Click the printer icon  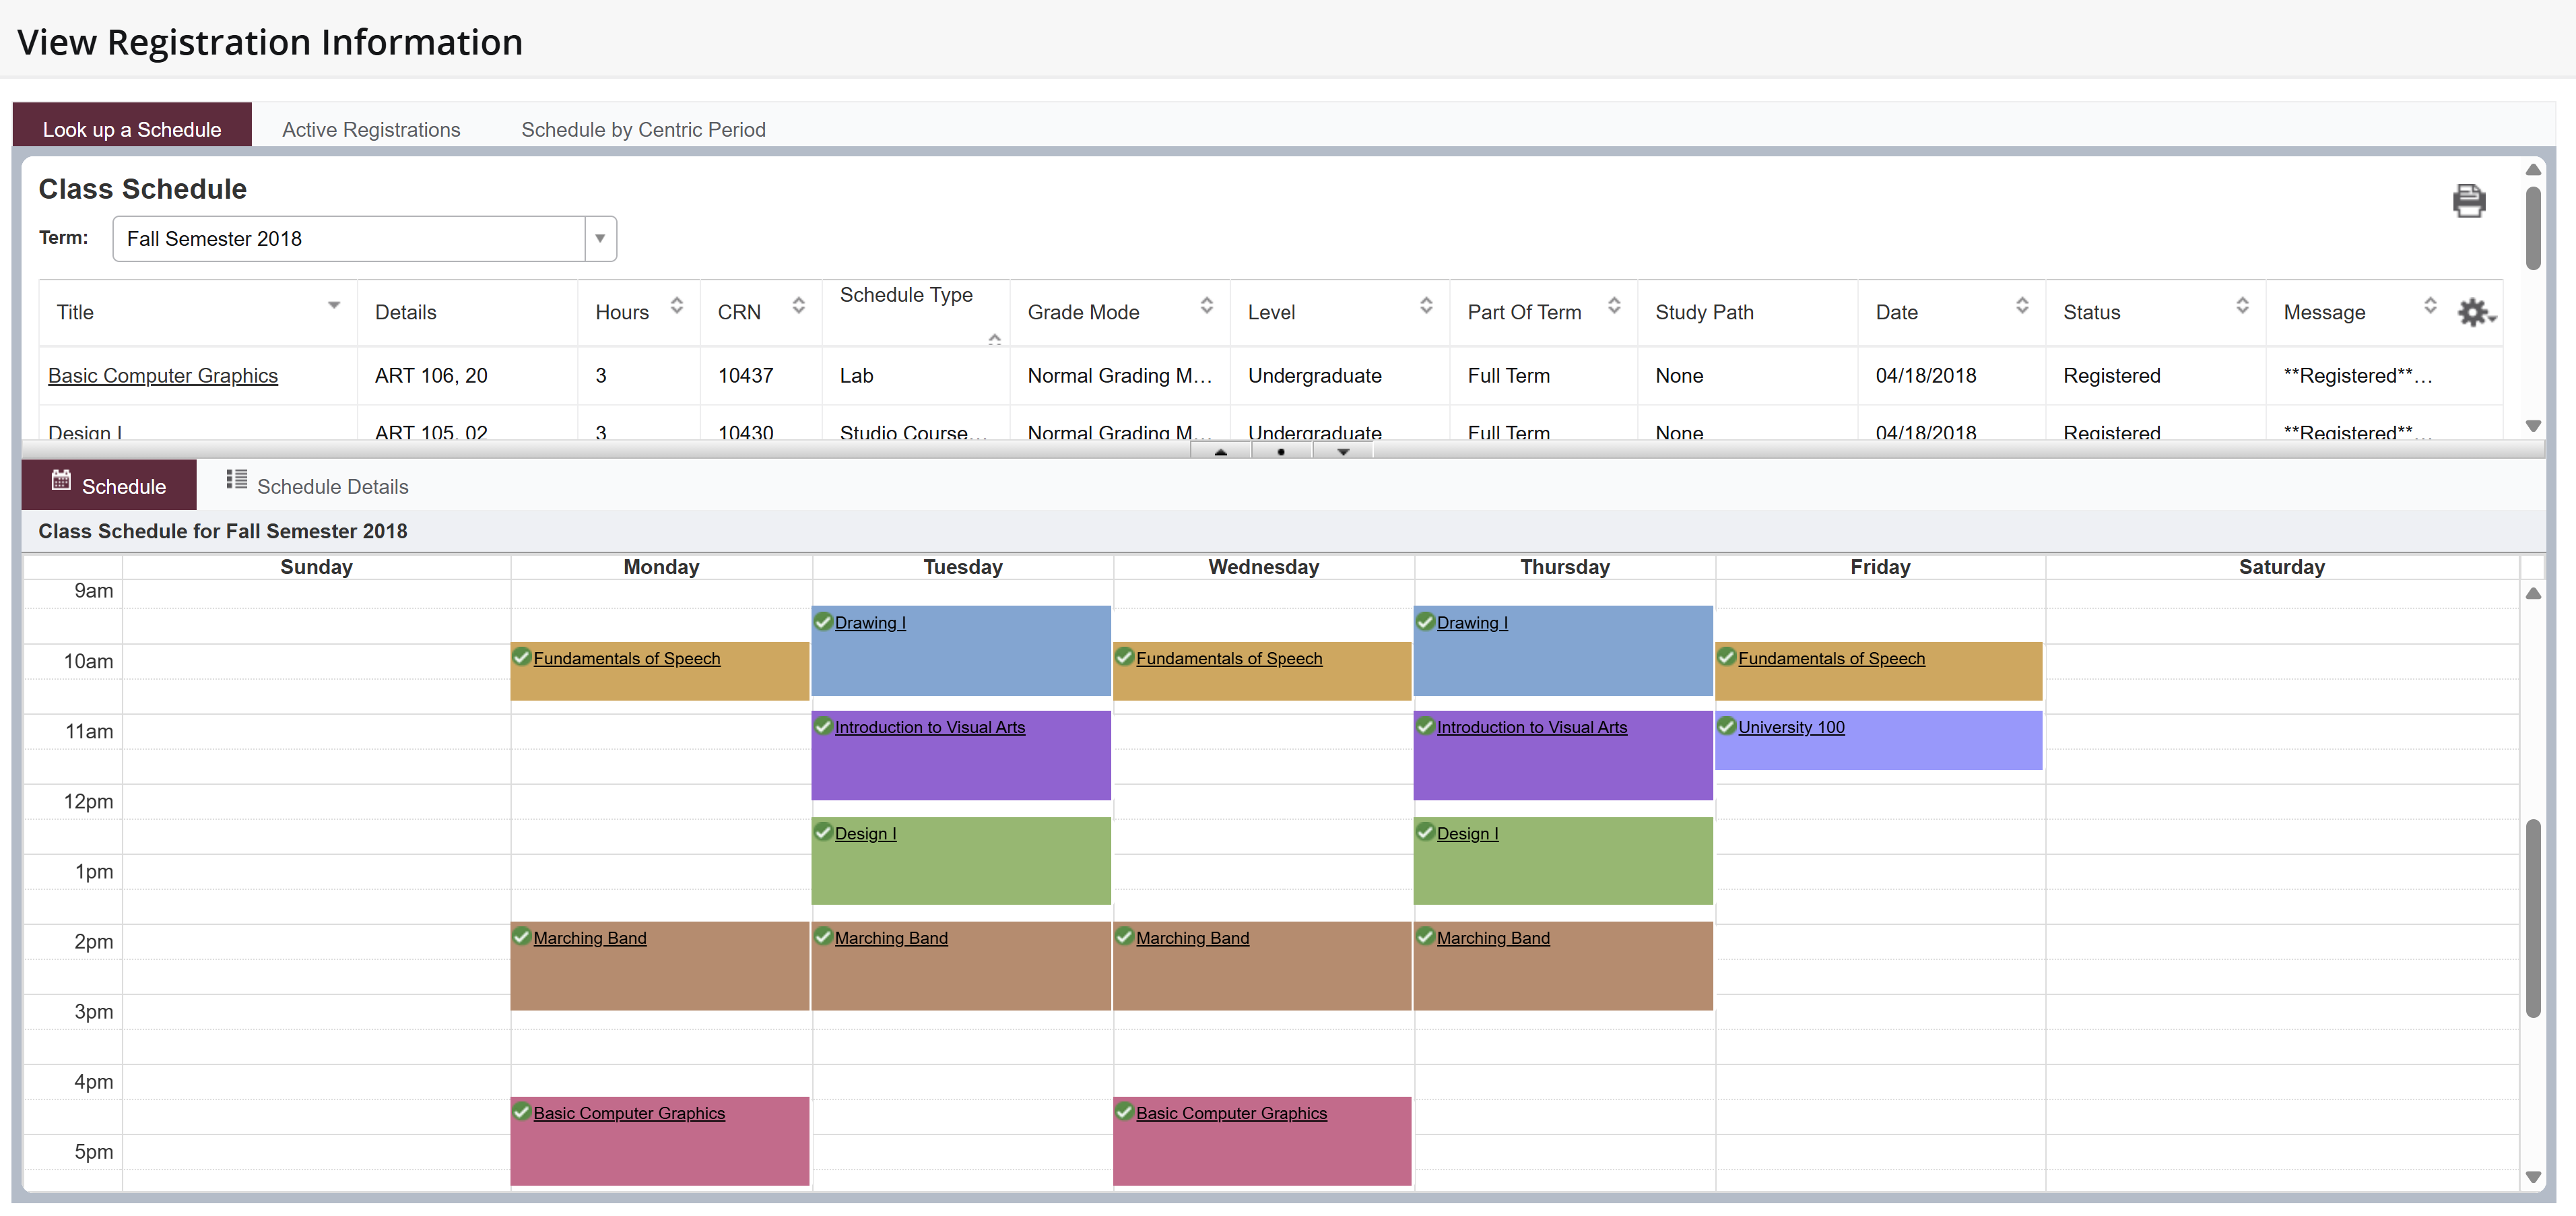2468,201
